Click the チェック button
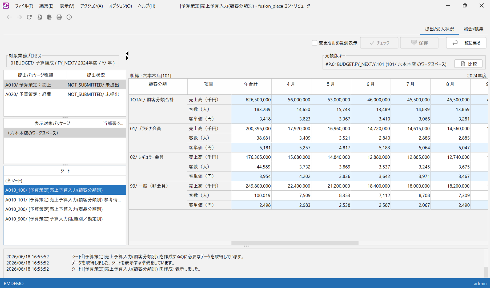Image resolution: width=490 pixels, height=288 pixels. tap(379, 43)
